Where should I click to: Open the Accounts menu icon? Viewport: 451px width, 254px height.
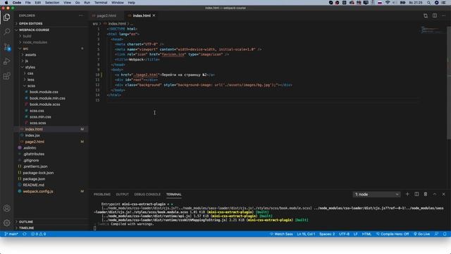click(x=6, y=208)
